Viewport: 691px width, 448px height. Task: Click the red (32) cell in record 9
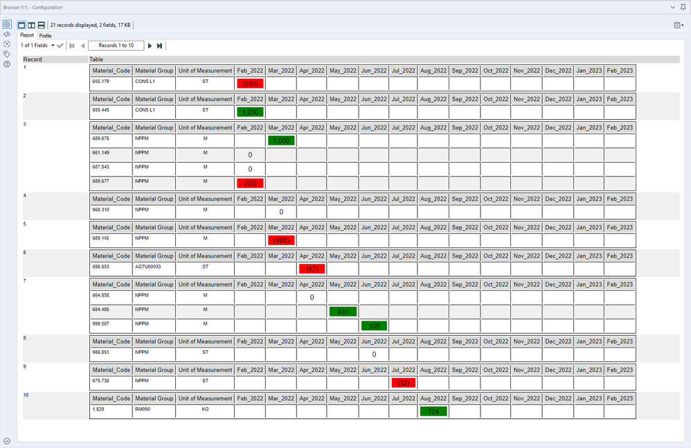[x=403, y=383]
